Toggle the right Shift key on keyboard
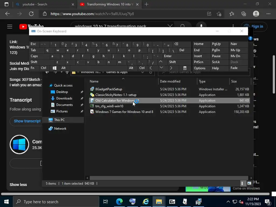This screenshot has height=207, width=276. coord(179,62)
